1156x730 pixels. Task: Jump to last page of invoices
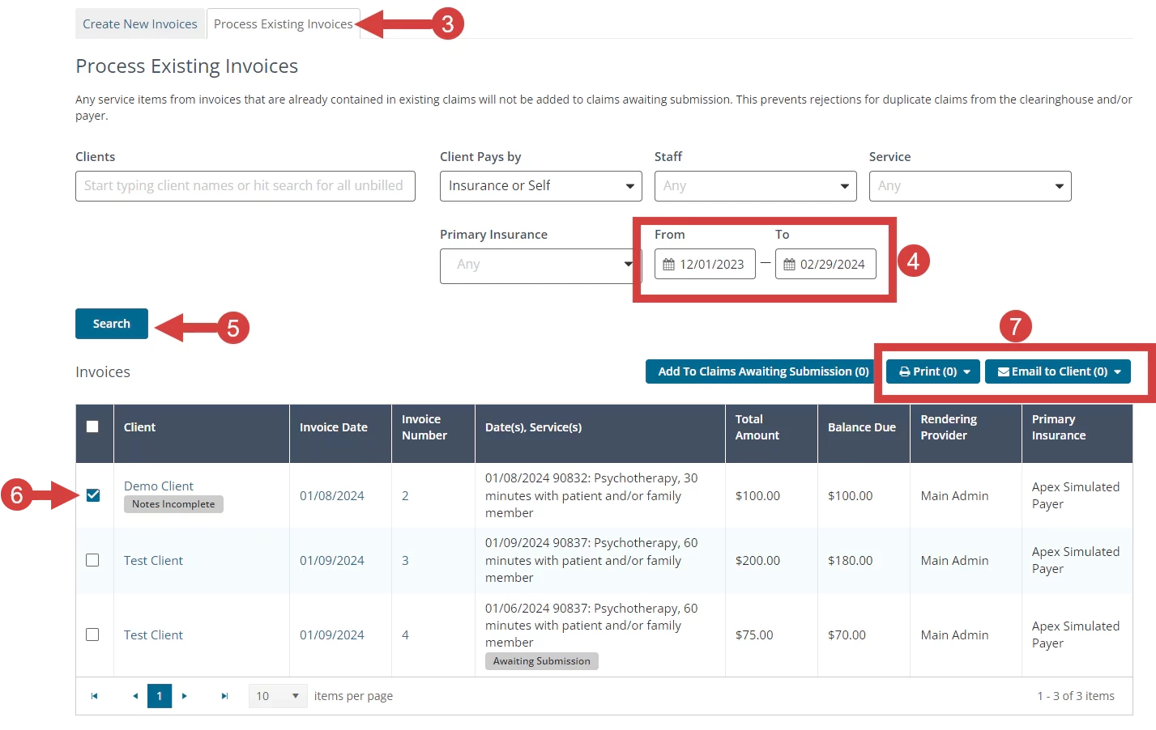tap(224, 696)
